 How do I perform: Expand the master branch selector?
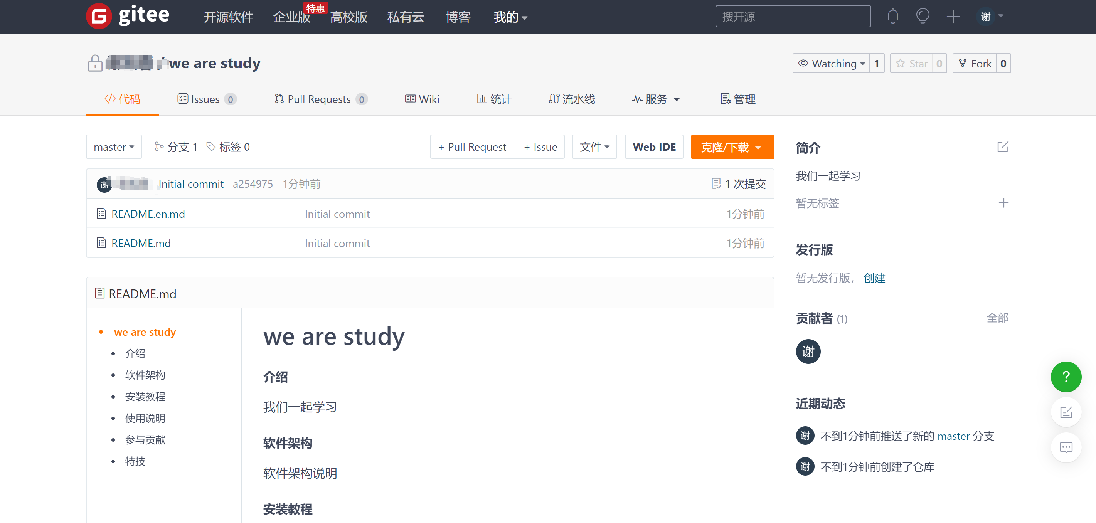coord(114,147)
